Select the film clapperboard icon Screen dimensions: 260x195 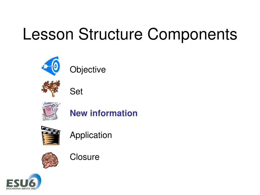click(x=51, y=136)
